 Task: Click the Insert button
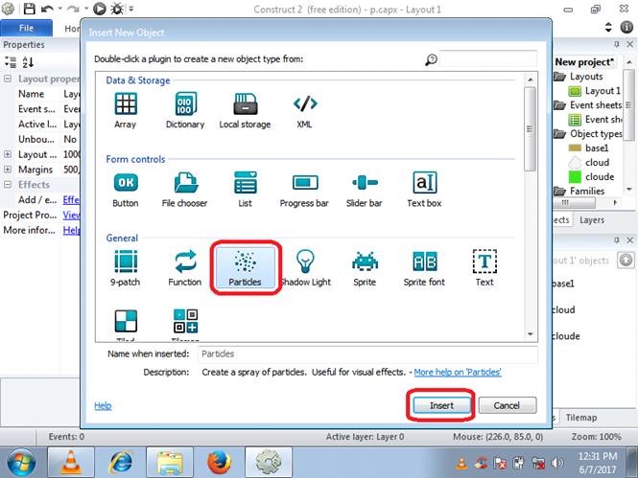point(442,405)
